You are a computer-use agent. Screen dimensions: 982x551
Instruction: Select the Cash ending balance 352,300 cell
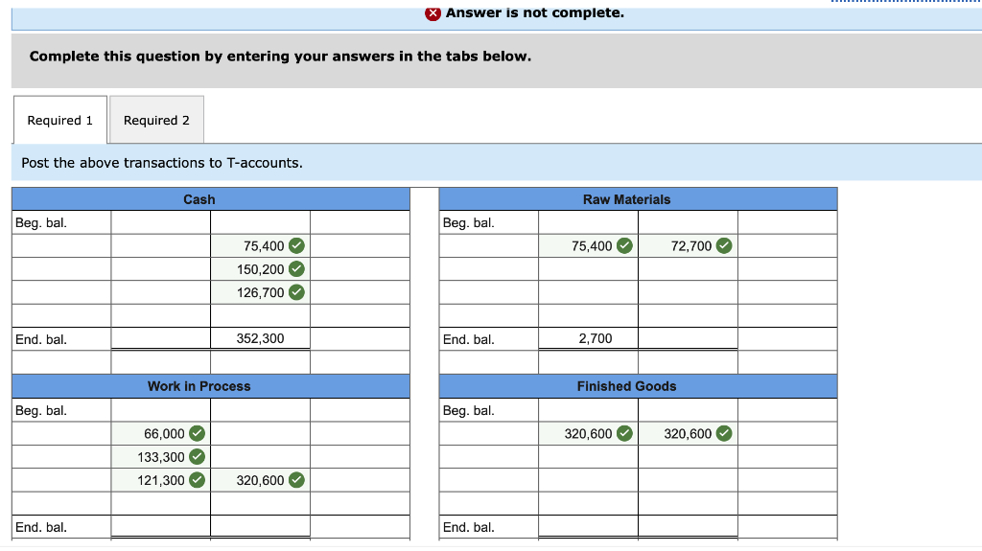(261, 338)
